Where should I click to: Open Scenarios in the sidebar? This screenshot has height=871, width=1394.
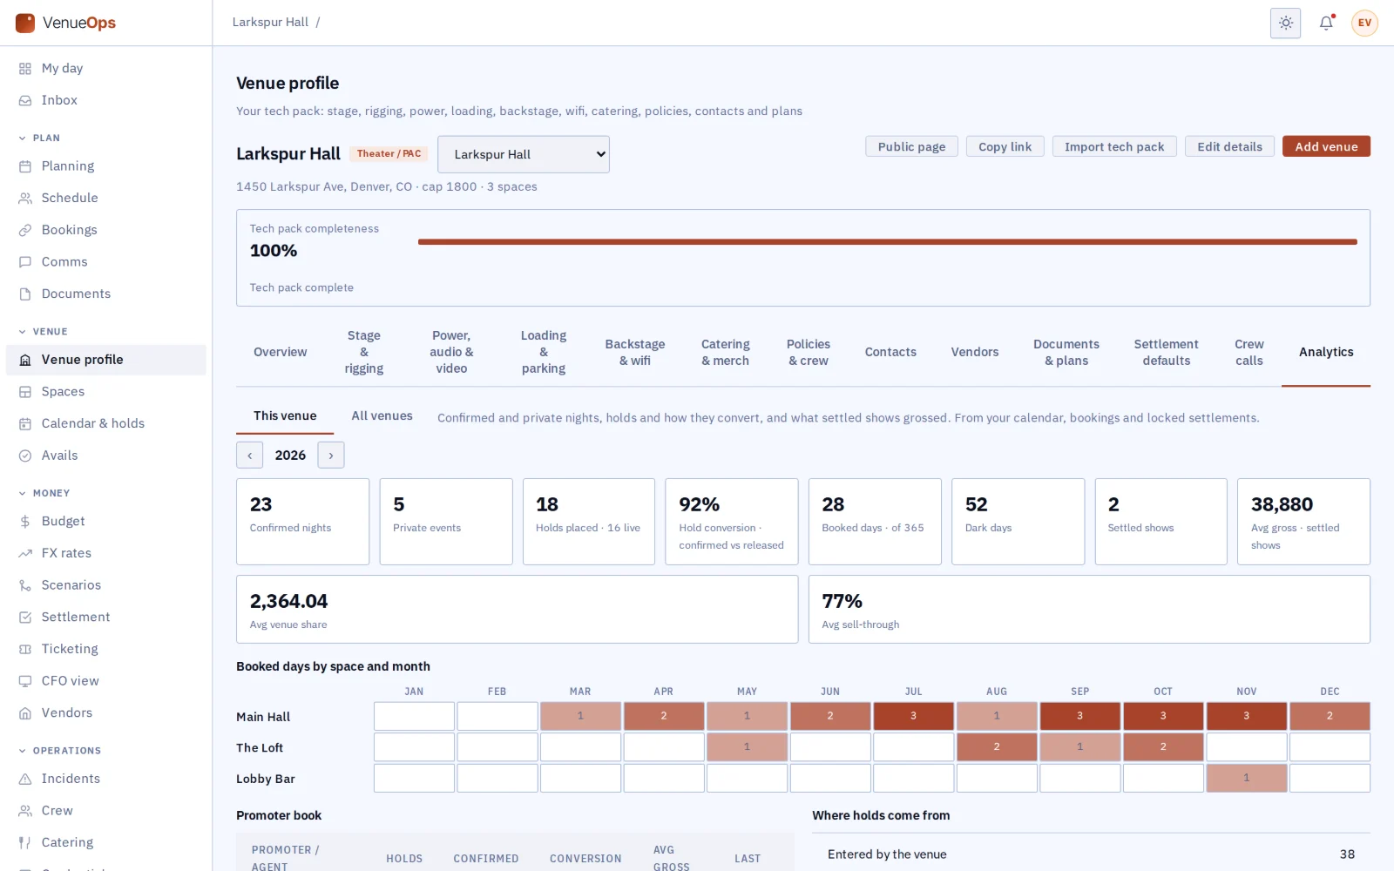(106, 584)
